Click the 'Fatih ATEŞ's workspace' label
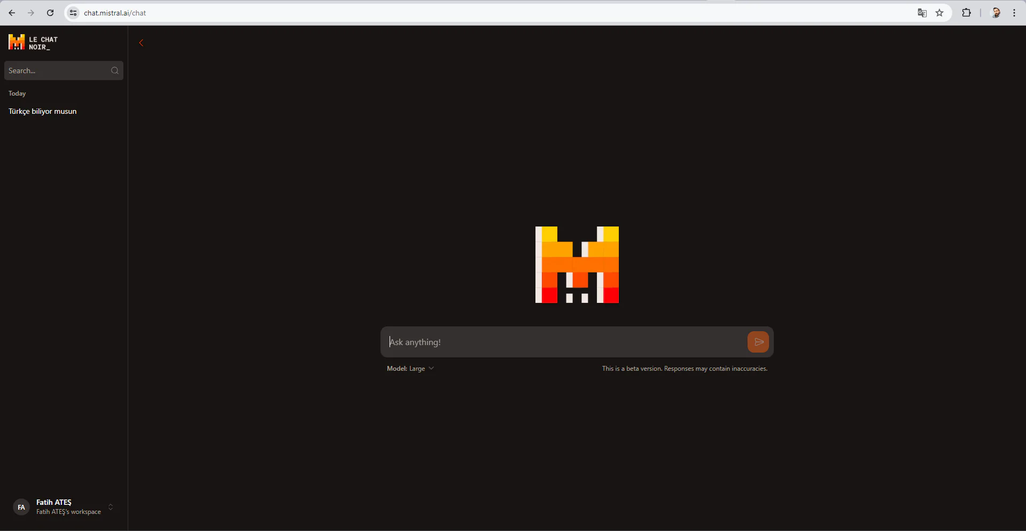Image resolution: width=1026 pixels, height=531 pixels. [x=68, y=512]
